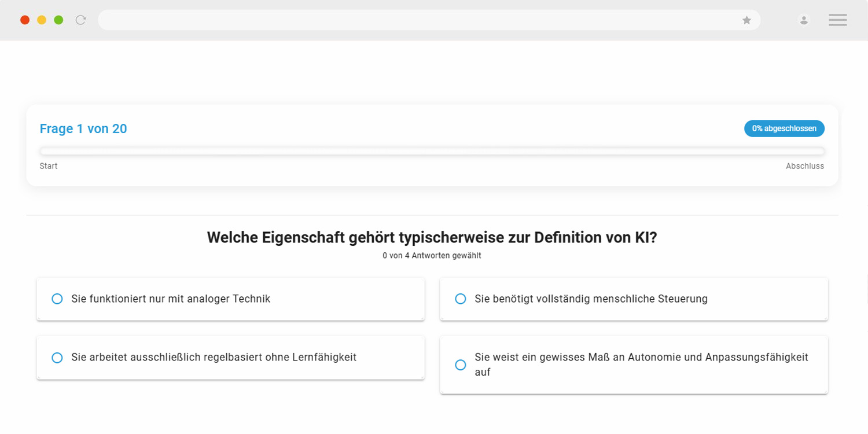Screen dimensions: 868x434
Task: Choose radio 'ausschließlich regelbasiert ohne Lernfähigkeit'
Action: 57,358
